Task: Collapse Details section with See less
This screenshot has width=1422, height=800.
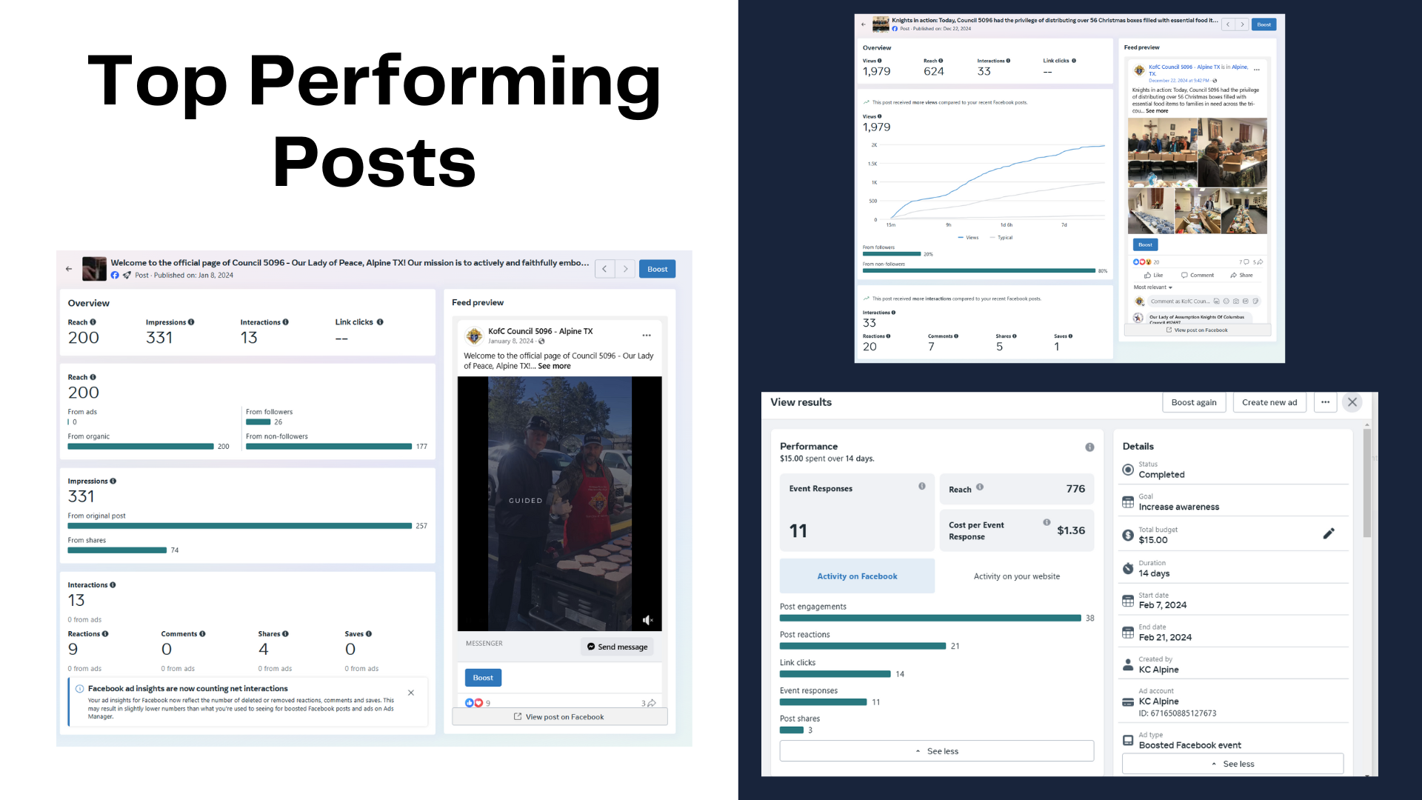Action: click(1232, 764)
